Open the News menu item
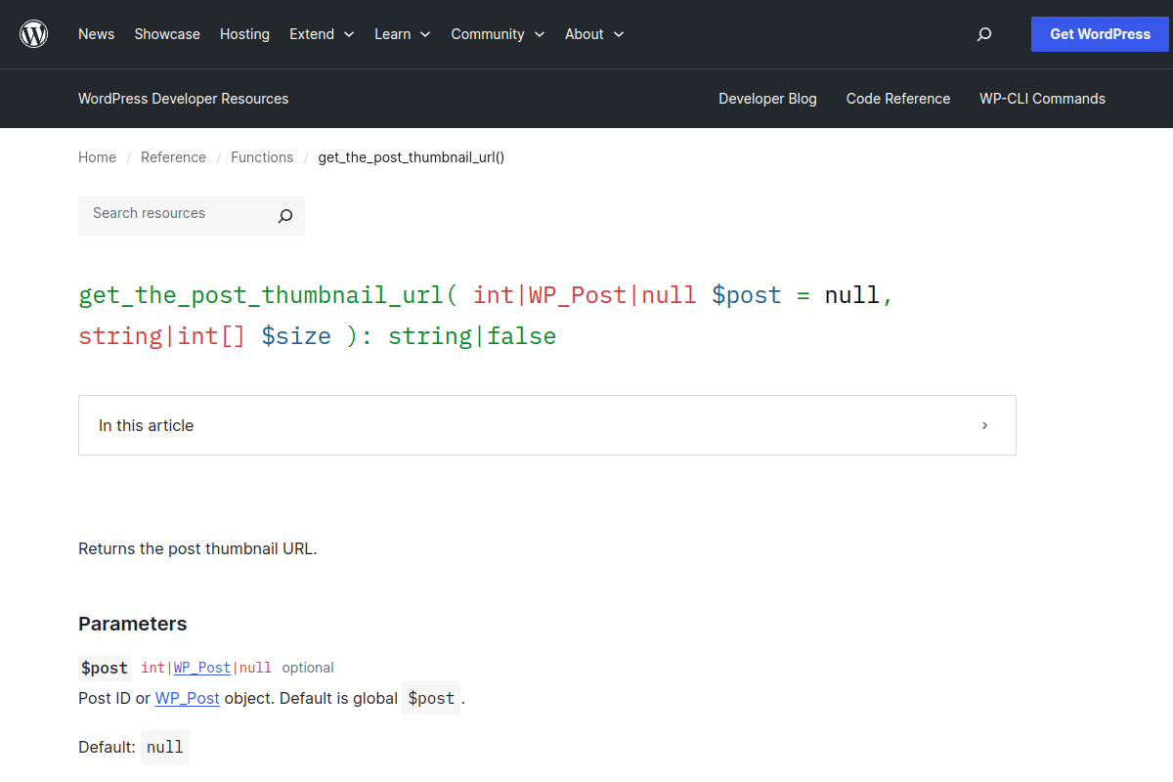 [x=96, y=34]
